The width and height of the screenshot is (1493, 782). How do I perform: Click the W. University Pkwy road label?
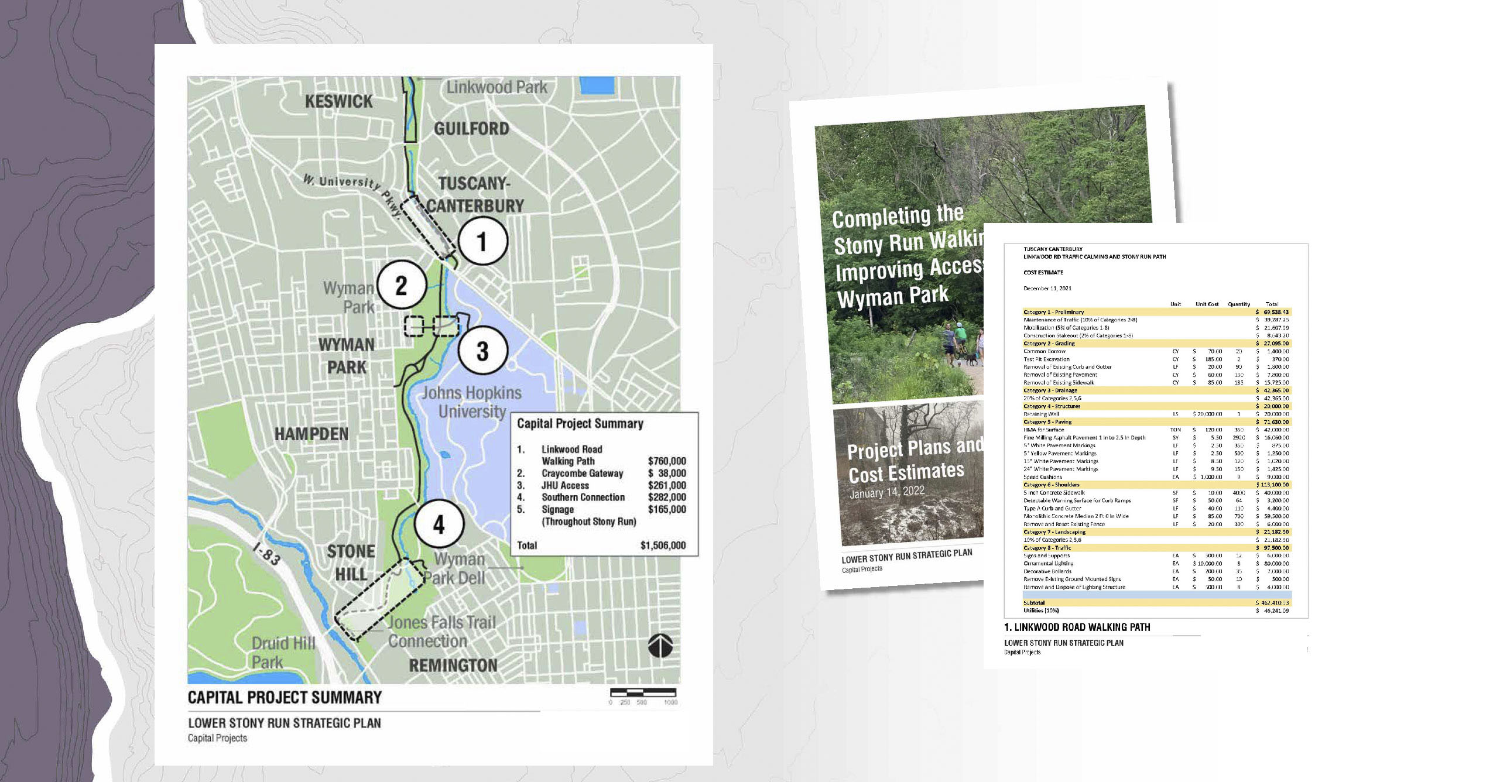click(x=352, y=196)
